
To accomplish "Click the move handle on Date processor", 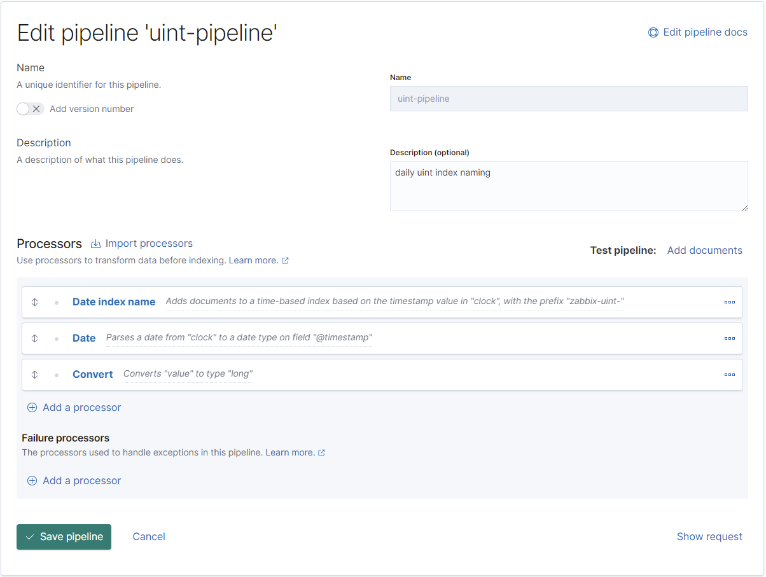I will 35,338.
